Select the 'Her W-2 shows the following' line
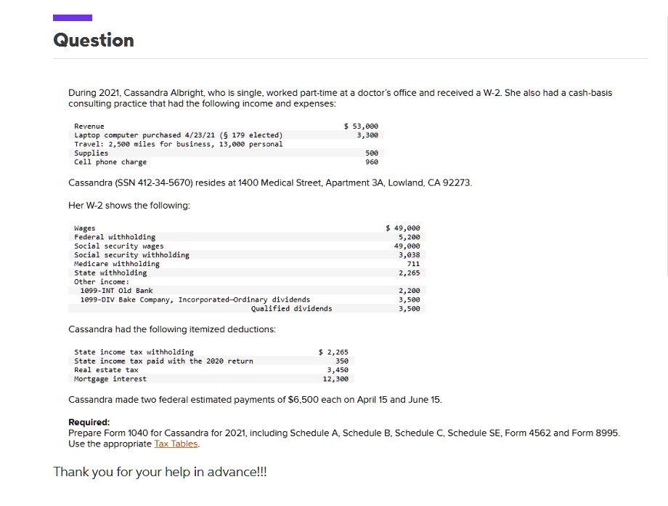This screenshot has height=506, width=668. (x=129, y=205)
